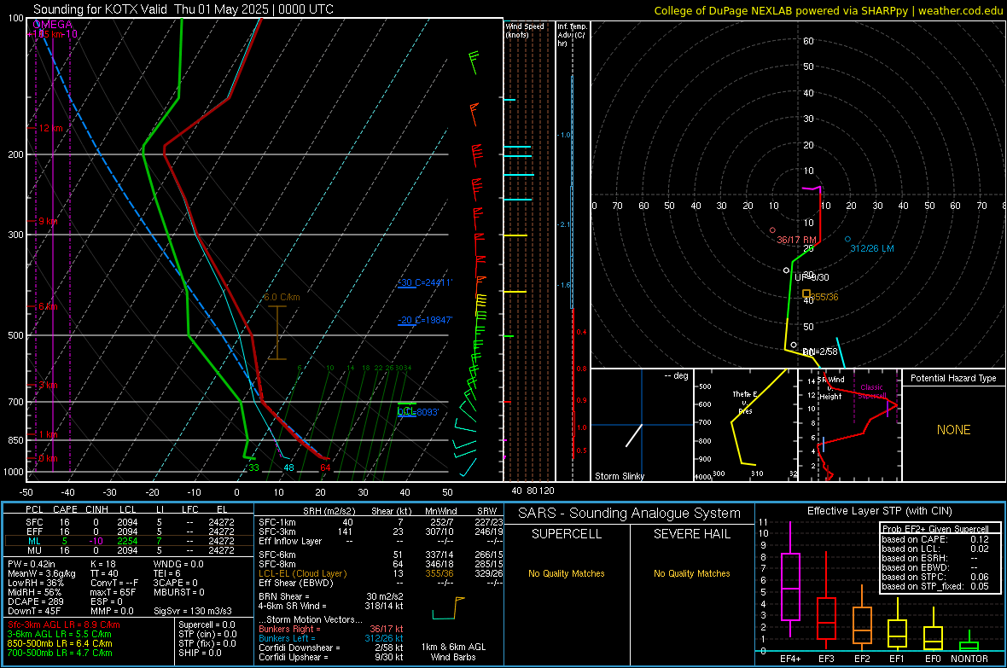Click 'Effective Layer STP (with CIN)' title
This screenshot has width=1007, height=668.
coord(879,511)
